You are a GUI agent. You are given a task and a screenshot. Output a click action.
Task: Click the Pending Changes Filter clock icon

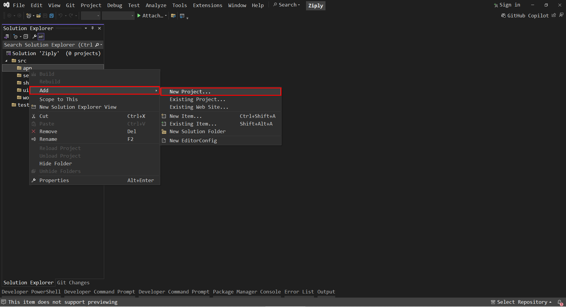click(16, 37)
